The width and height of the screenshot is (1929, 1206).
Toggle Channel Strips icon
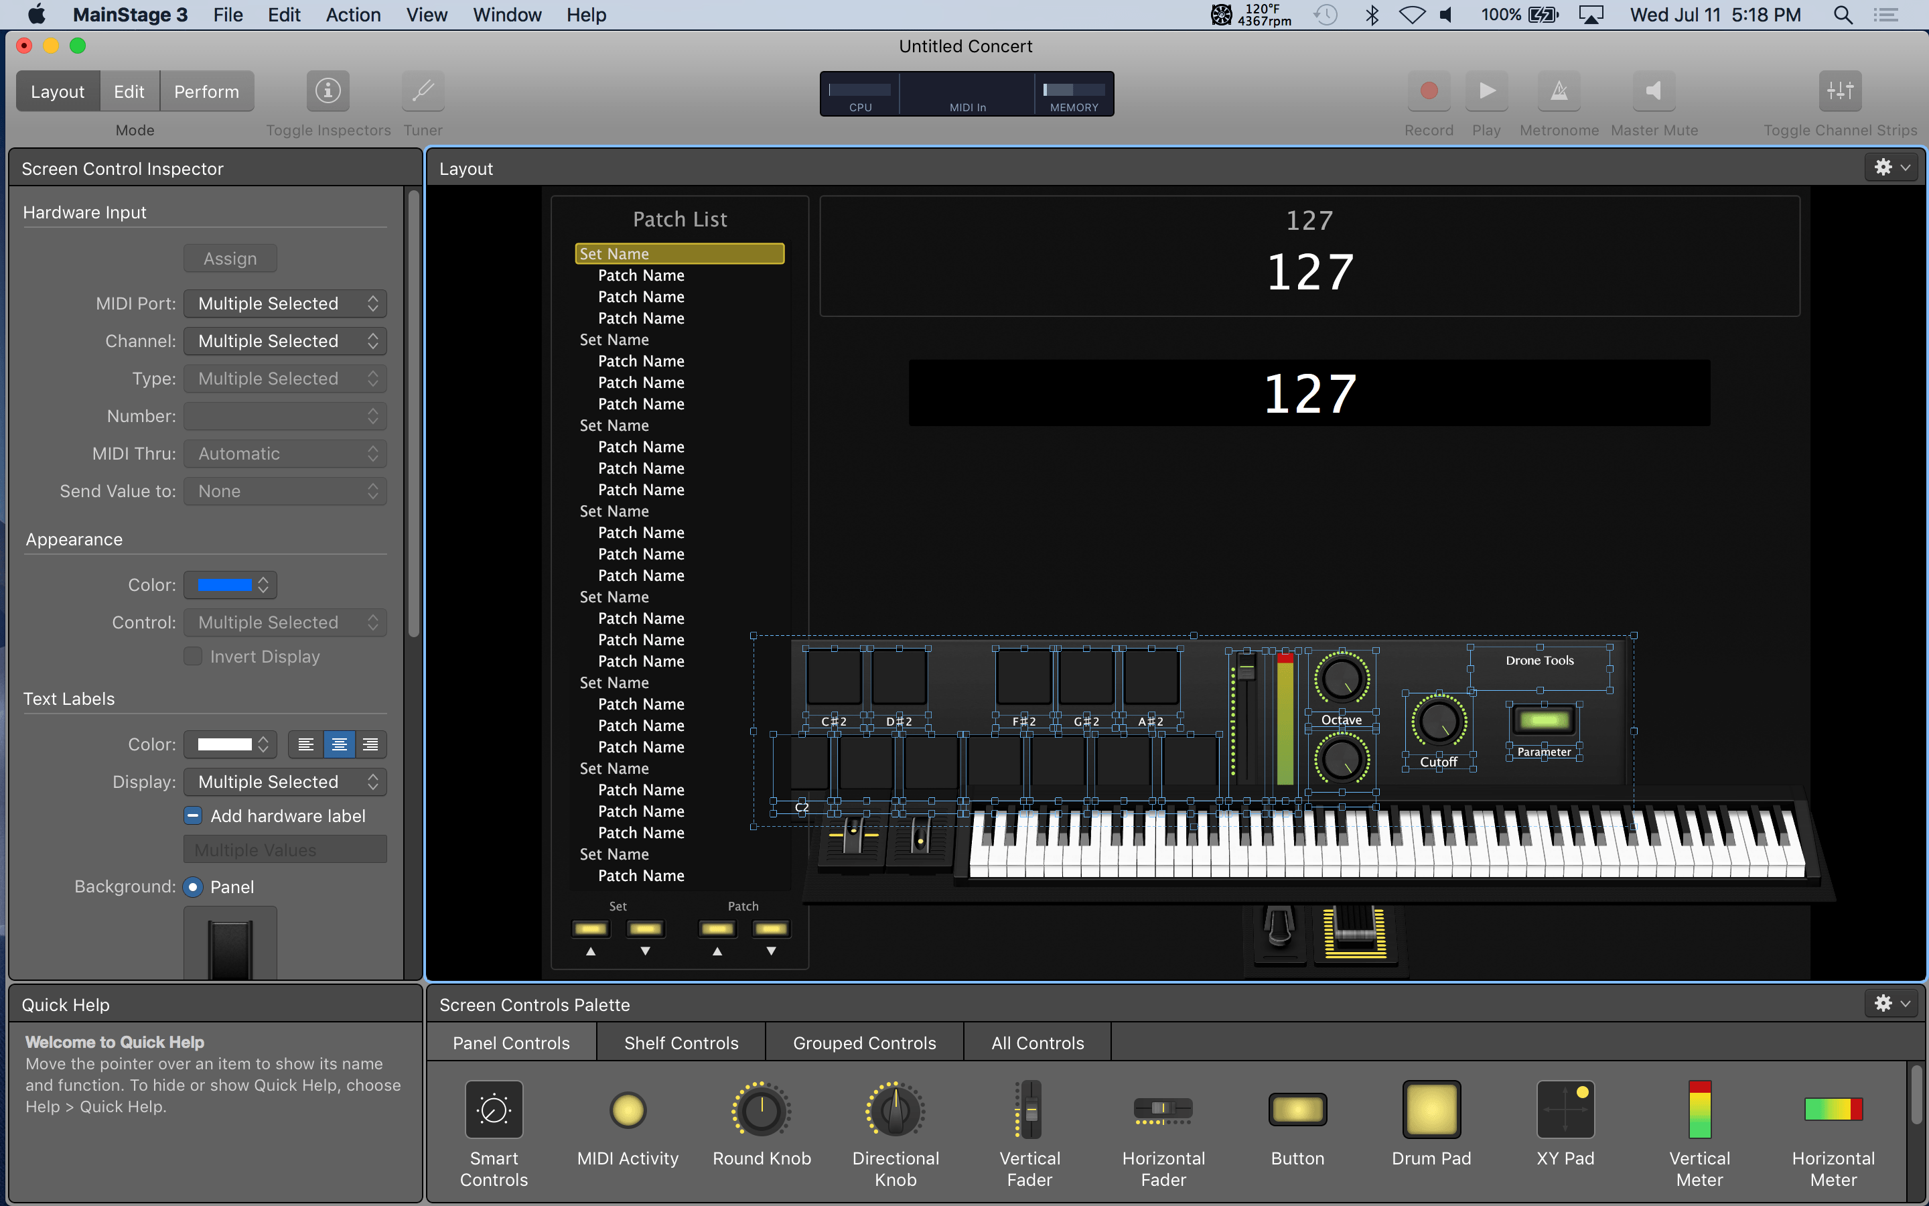pyautogui.click(x=1840, y=91)
